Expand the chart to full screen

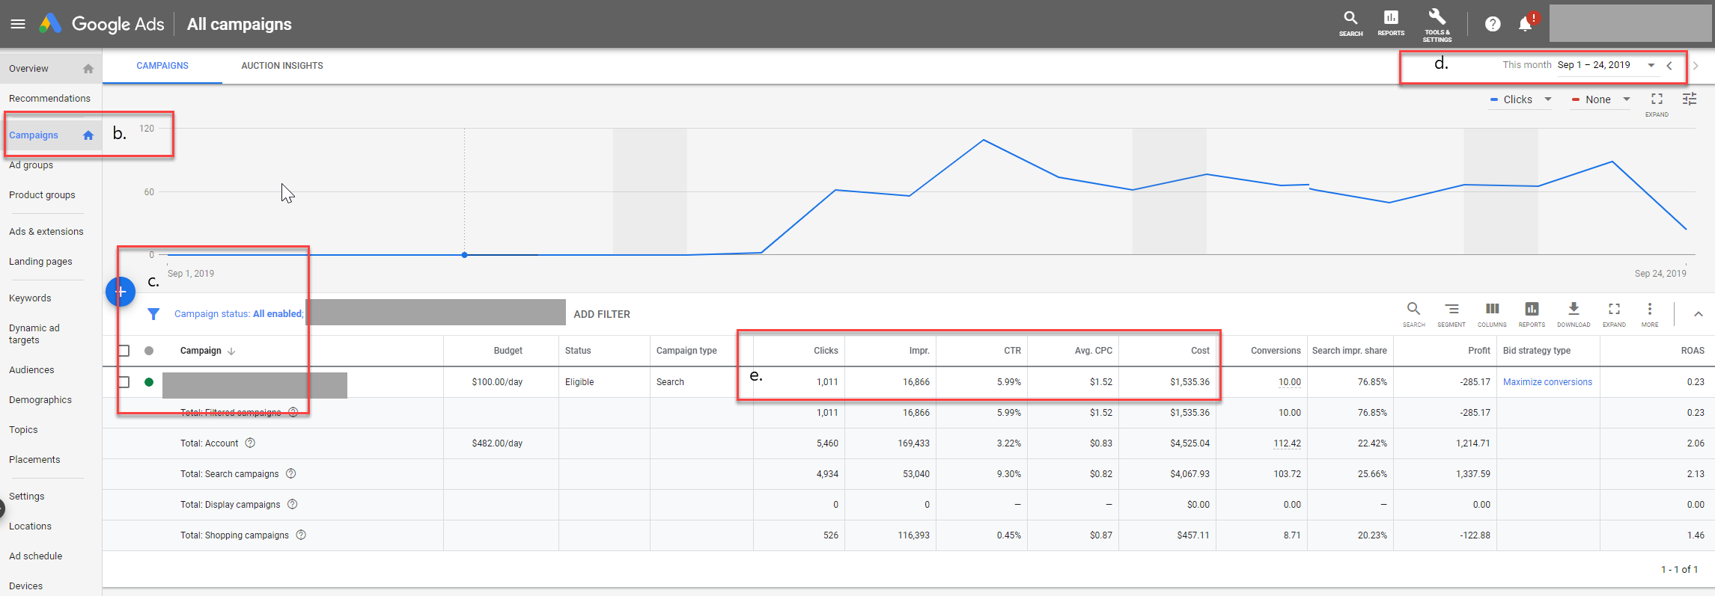pyautogui.click(x=1657, y=103)
